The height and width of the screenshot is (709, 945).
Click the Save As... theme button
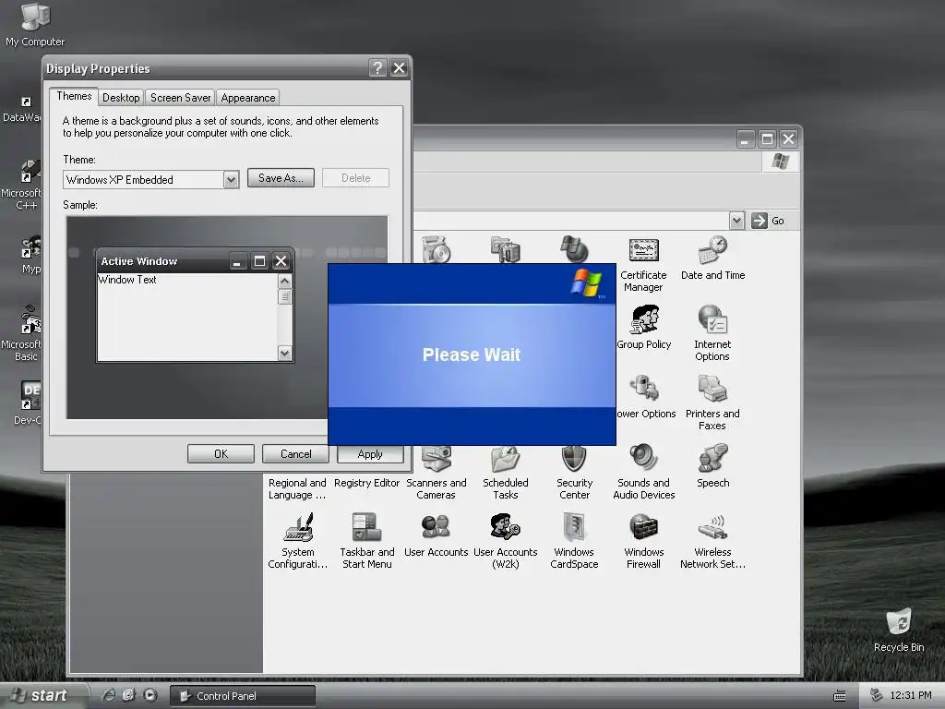click(x=281, y=178)
